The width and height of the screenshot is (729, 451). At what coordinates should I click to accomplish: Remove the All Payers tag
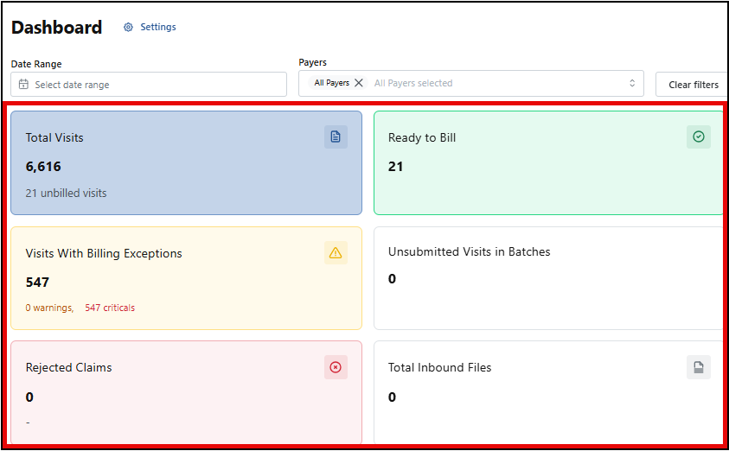[359, 84]
